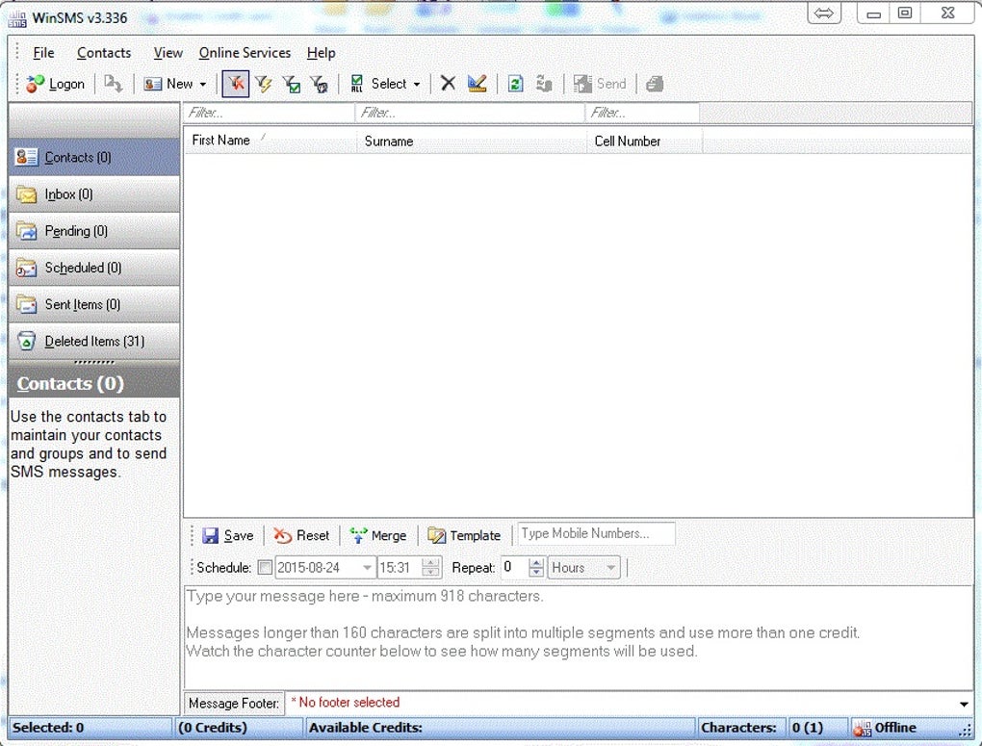Click the Type Mobile Numbers field
Screen dimensions: 982x746
[596, 533]
